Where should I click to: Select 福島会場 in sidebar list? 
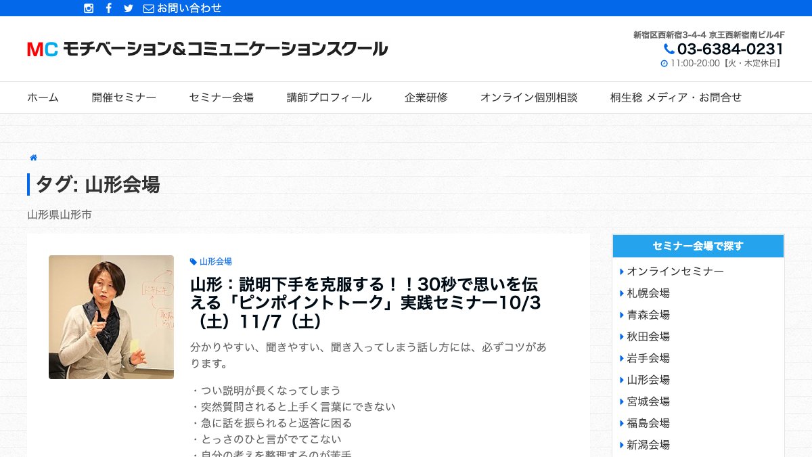pos(648,423)
